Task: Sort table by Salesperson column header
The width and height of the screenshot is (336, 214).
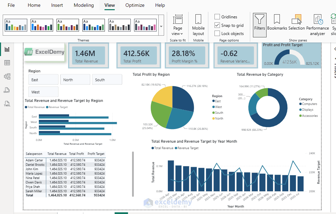Action: [x=34, y=154]
